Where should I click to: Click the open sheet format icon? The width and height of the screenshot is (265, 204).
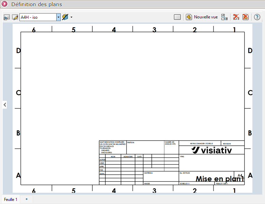[7, 17]
